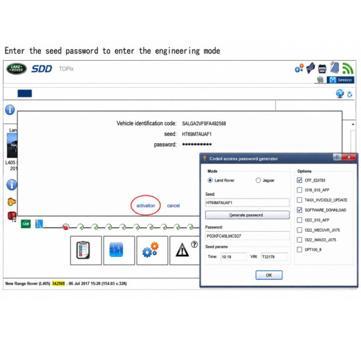Enable the I322_IMAS3_JX75 option
This screenshot has width=361, height=343.
[x=300, y=240]
